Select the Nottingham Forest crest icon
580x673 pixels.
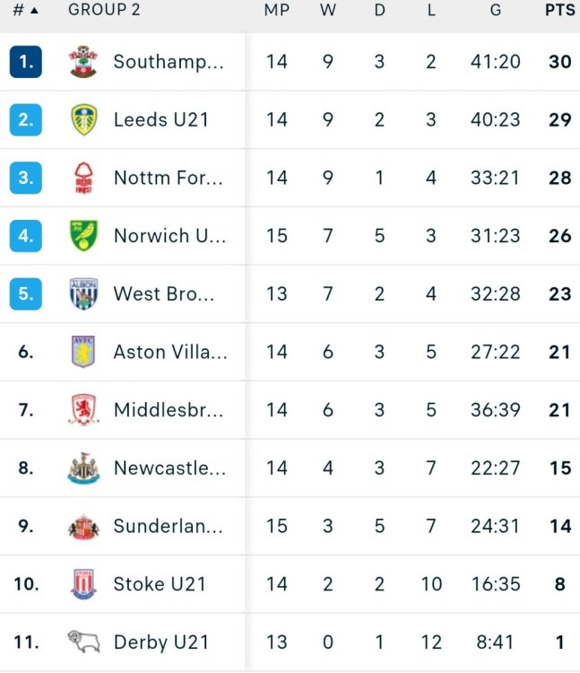click(x=83, y=178)
